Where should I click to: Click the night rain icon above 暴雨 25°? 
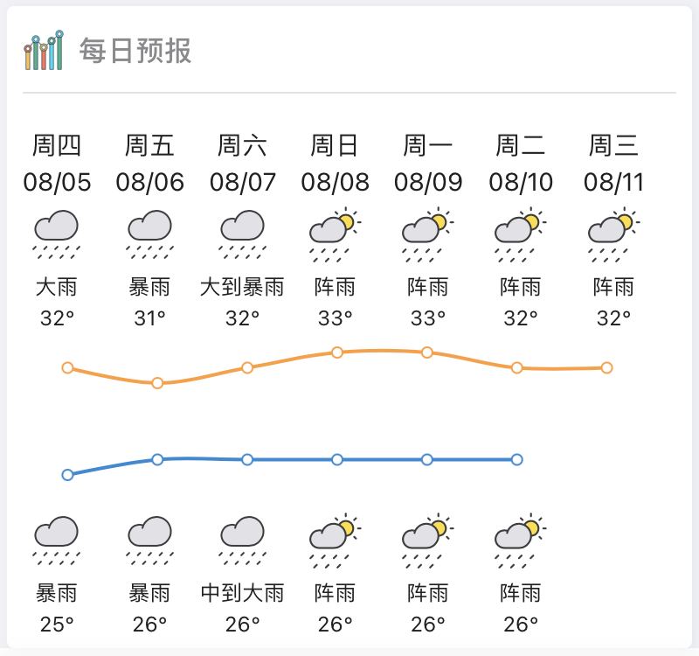57,540
